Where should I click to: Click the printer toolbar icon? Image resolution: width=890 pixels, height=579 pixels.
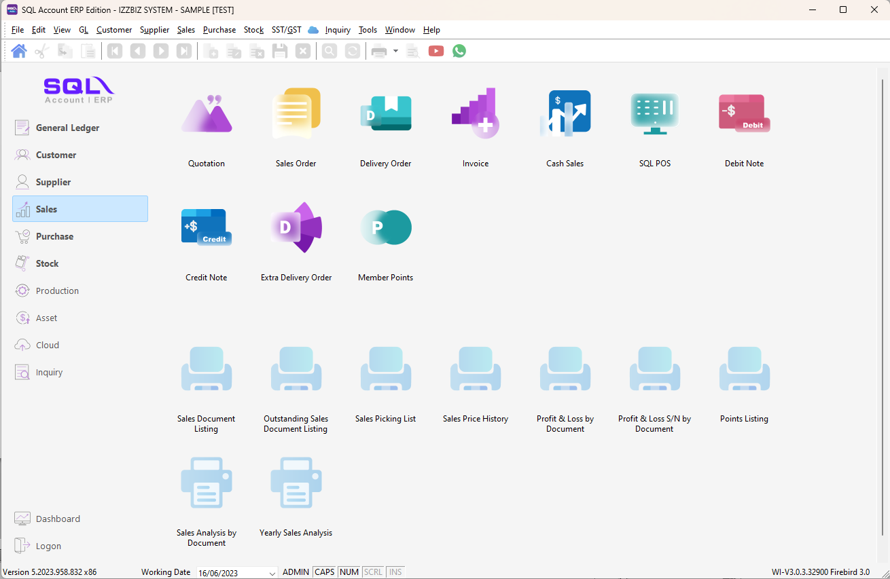(379, 51)
